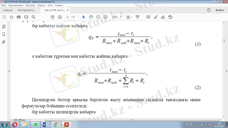The width and height of the screenshot is (228, 128).
Task: Zoom out with the minus icon
Action: click(x=98, y=17)
